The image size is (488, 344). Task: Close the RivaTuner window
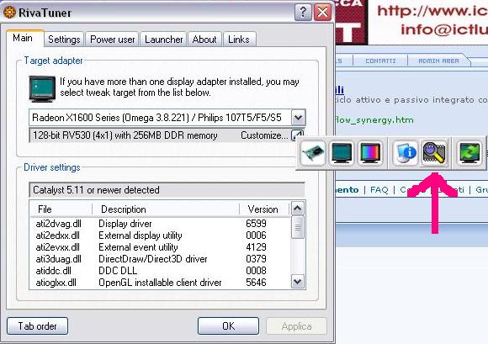click(x=322, y=13)
